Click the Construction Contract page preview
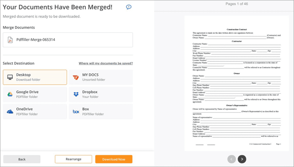This screenshot has width=294, height=167. [x=237, y=86]
